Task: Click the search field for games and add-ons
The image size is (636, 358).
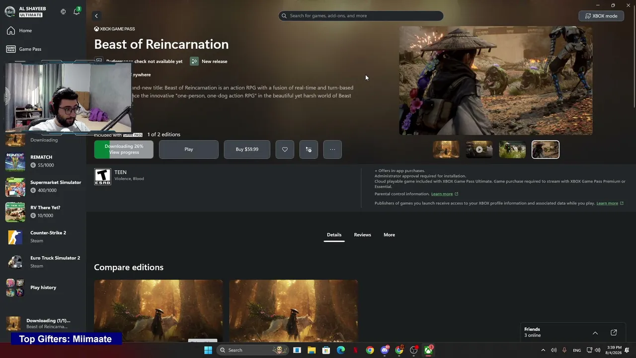Action: 361,16
